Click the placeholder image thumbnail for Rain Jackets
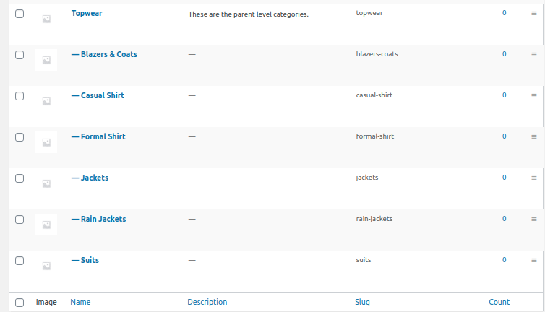The height and width of the screenshot is (312, 545). click(x=46, y=225)
